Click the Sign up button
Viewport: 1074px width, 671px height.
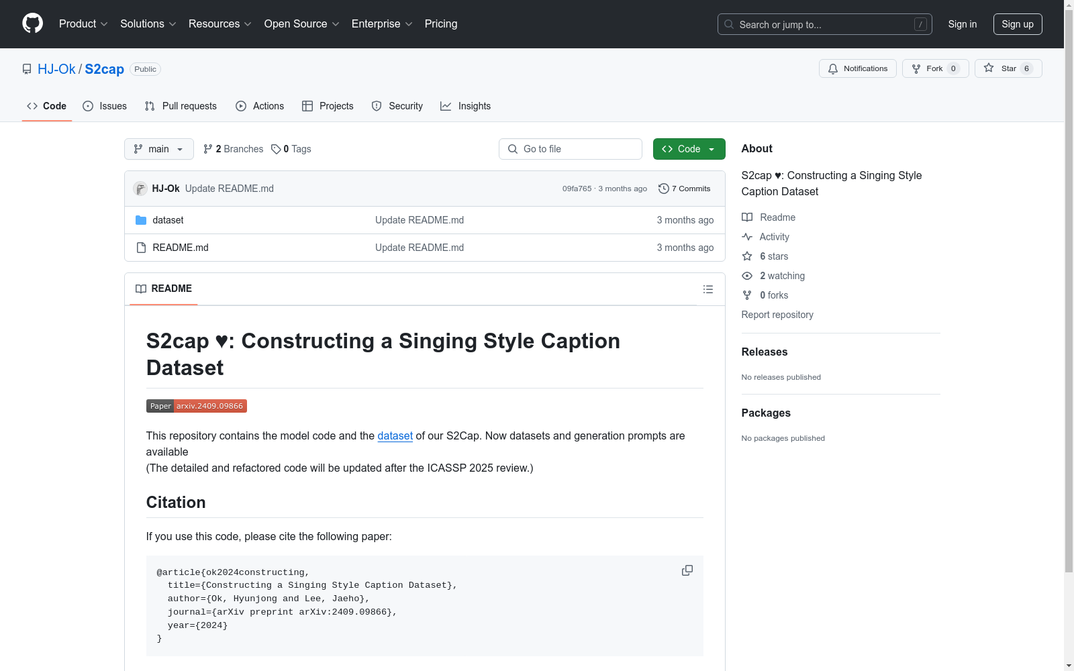[1018, 24]
